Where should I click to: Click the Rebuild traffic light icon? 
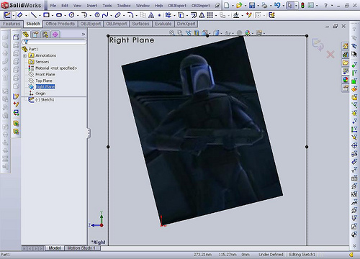[302, 5]
